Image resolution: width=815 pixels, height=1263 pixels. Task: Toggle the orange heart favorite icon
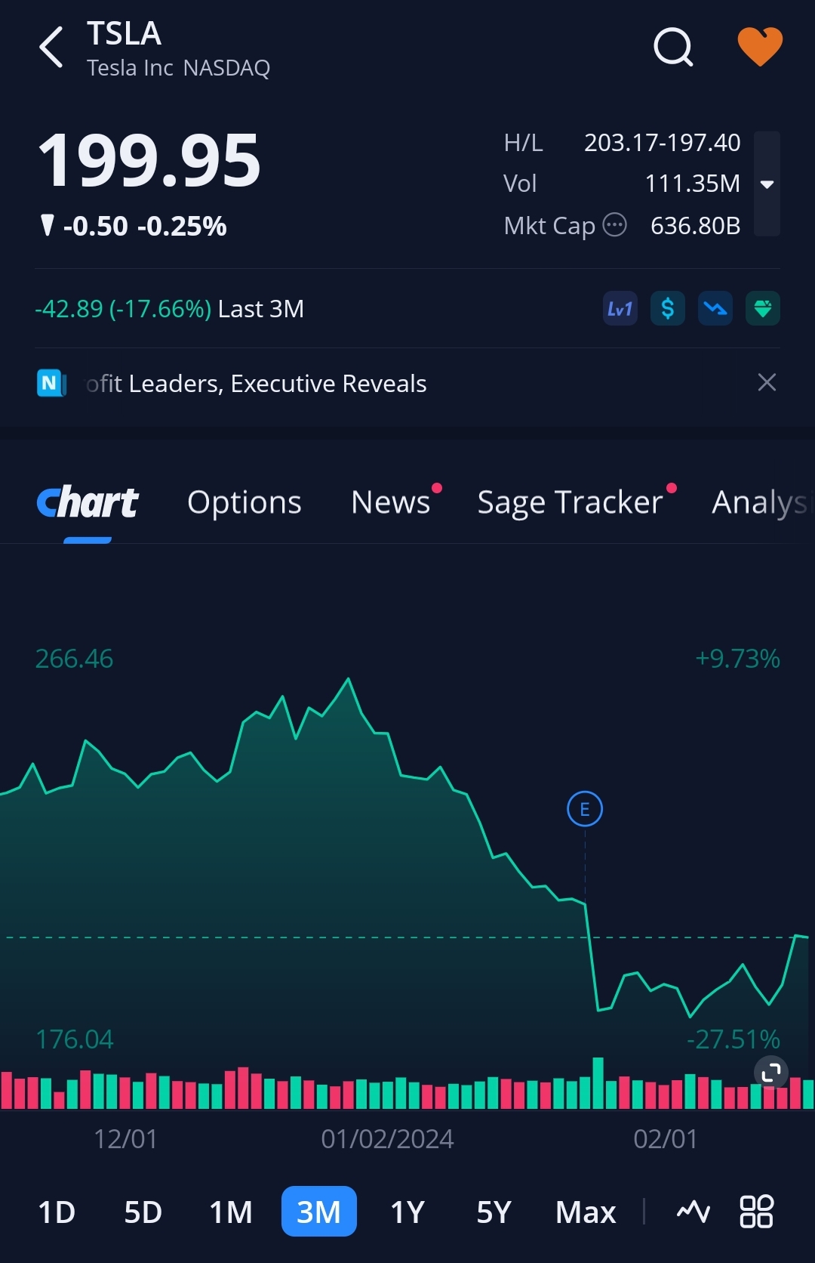coord(760,47)
